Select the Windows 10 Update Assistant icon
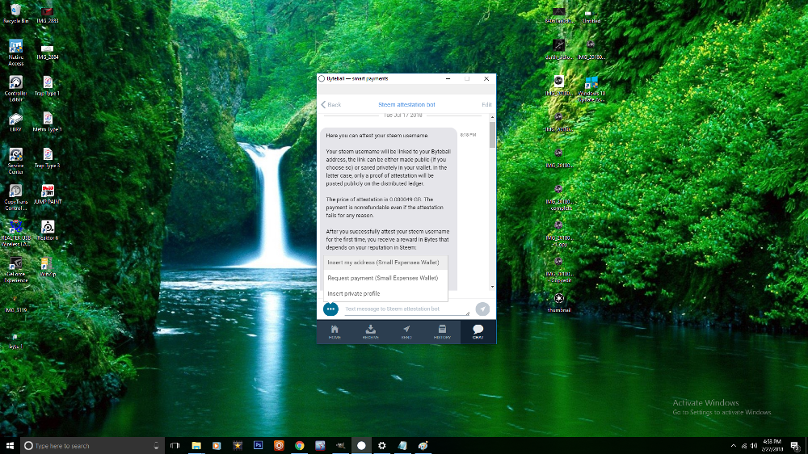Image resolution: width=808 pixels, height=454 pixels. [x=591, y=89]
